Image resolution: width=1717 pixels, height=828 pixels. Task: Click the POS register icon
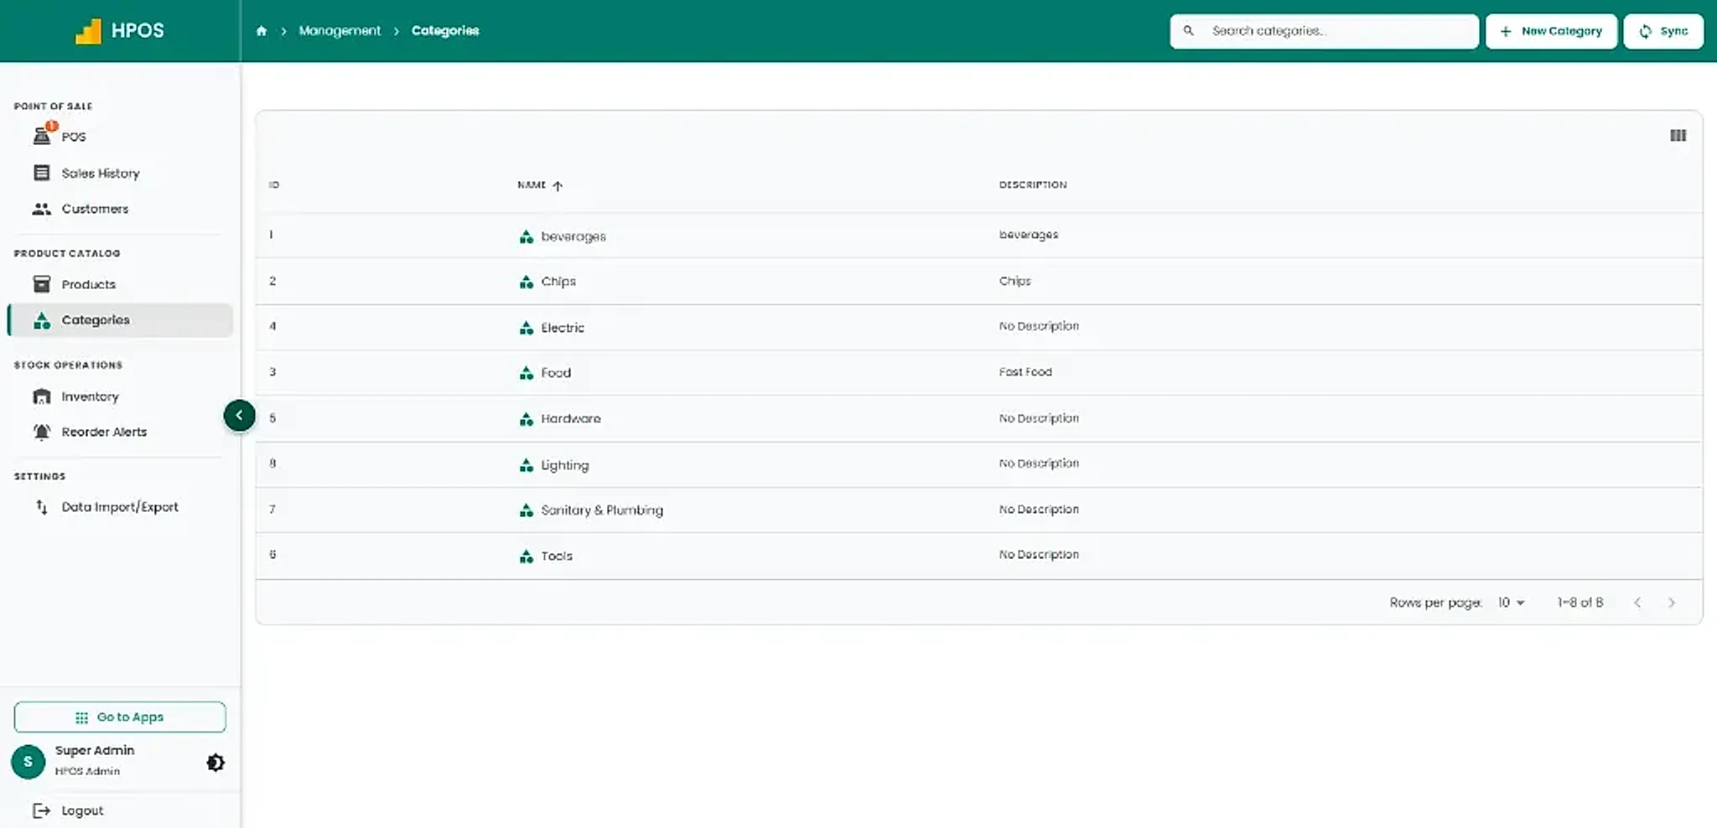pyautogui.click(x=42, y=136)
